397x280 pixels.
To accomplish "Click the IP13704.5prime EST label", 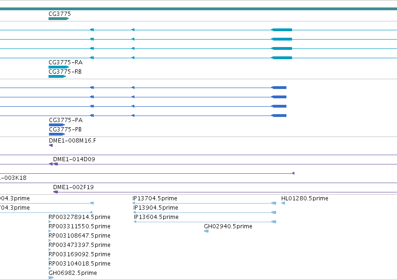I will coord(155,198).
